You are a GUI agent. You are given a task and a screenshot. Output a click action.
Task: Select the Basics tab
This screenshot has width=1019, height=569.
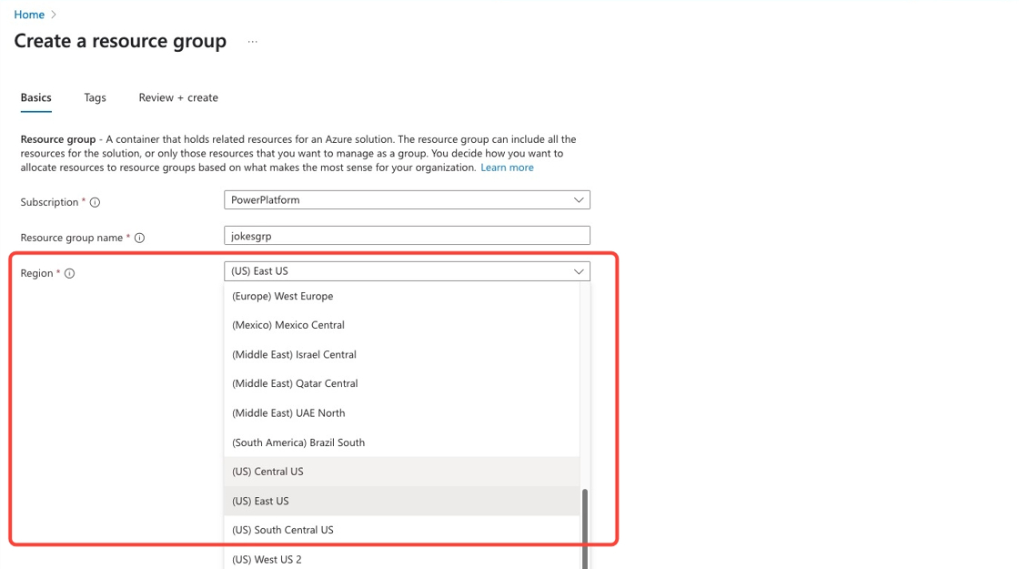(36, 97)
